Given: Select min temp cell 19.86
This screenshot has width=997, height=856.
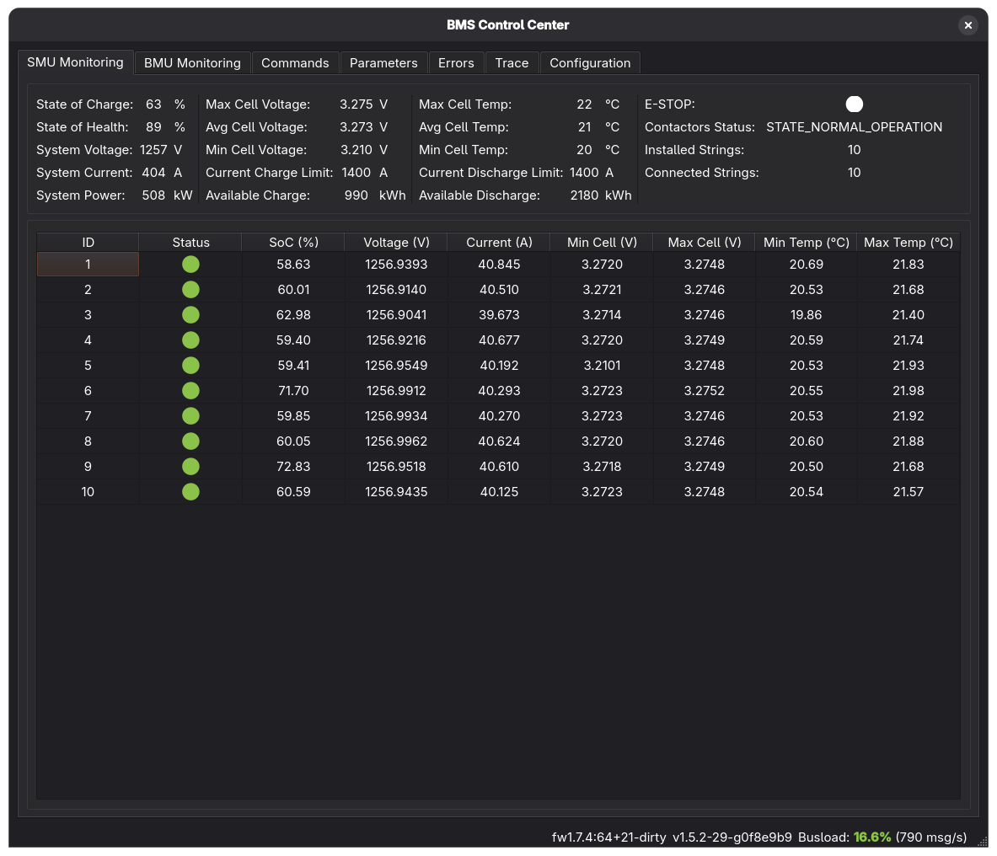Looking at the screenshot, I should coord(807,315).
